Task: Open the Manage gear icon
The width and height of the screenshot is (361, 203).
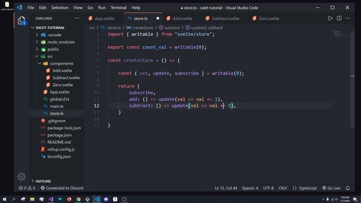Action: tap(21, 176)
